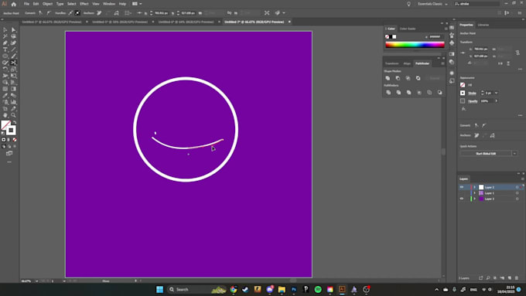Image resolution: width=526 pixels, height=296 pixels.
Task: Select the Selection tool arrow
Action: click(5, 30)
